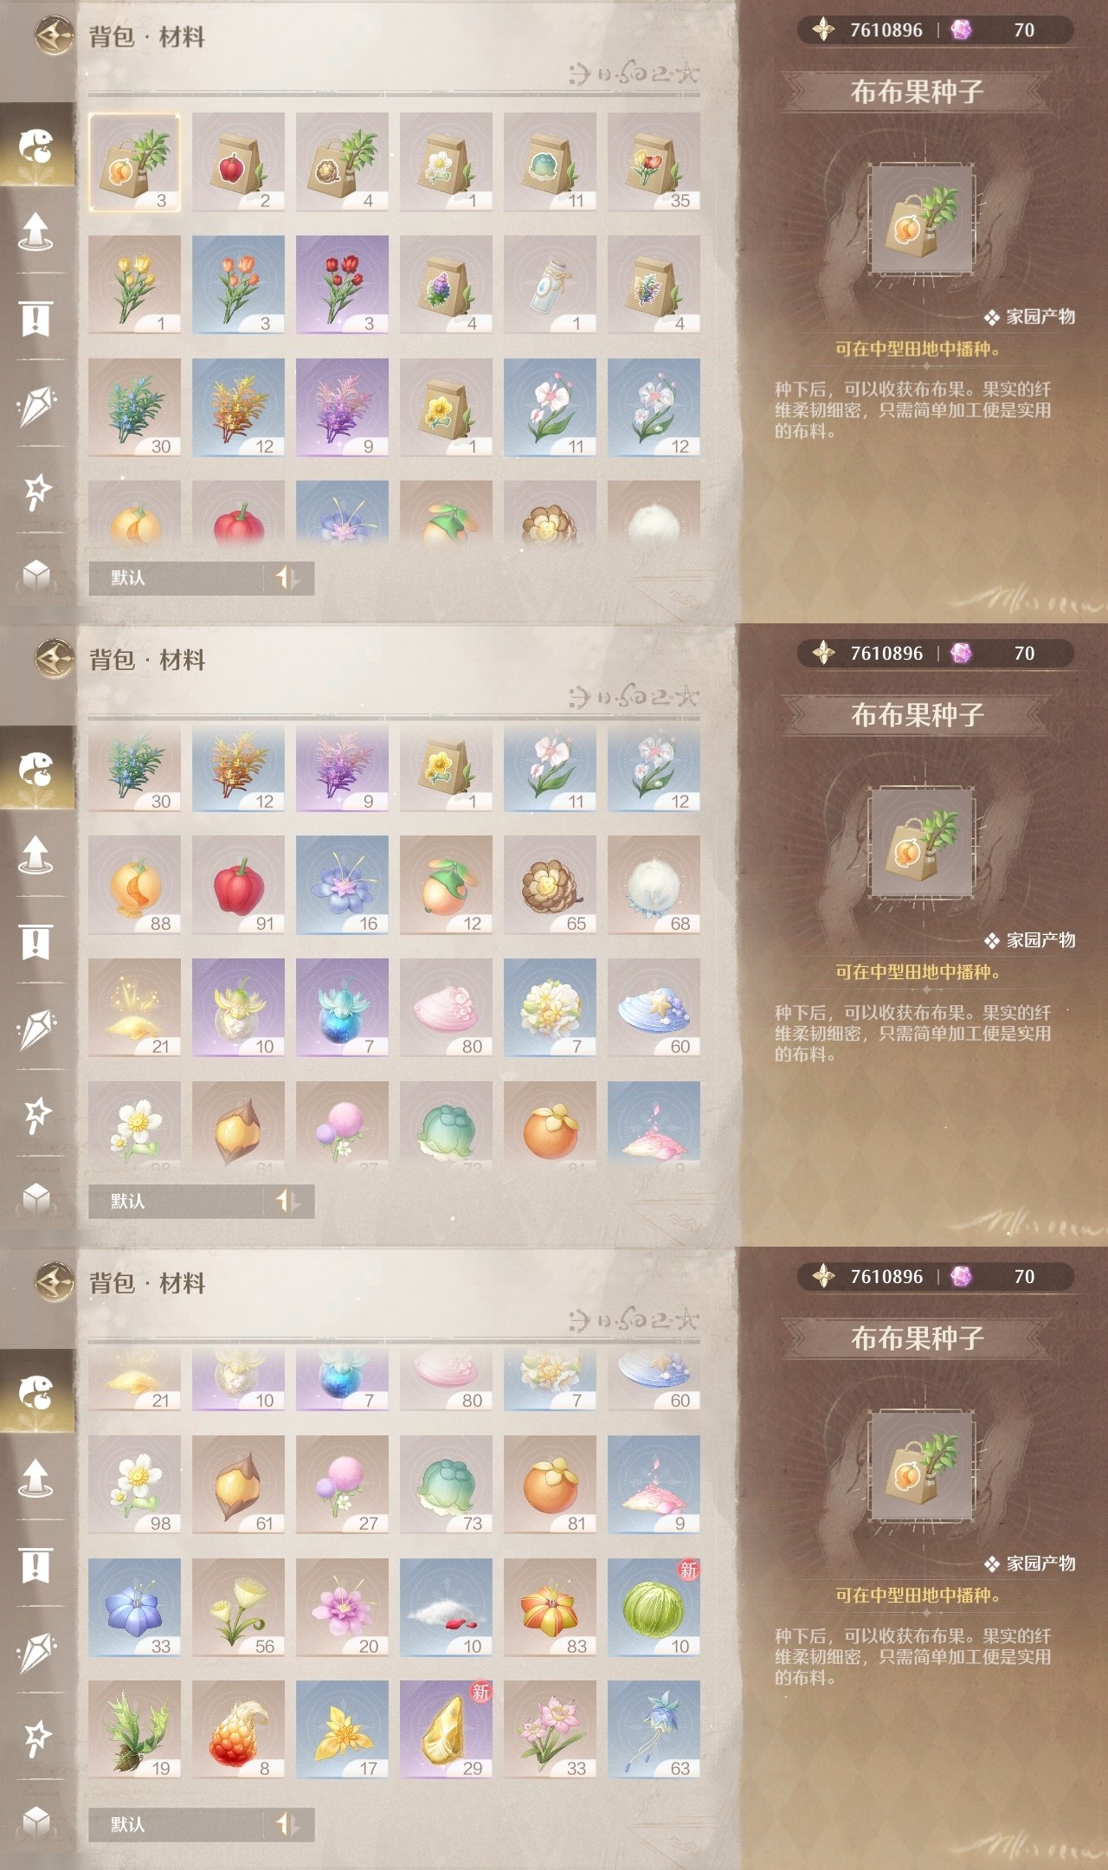Screen dimensions: 1108x1870
Task: Open the fish materials tab left of seed bag 3
Action: (x=36, y=145)
